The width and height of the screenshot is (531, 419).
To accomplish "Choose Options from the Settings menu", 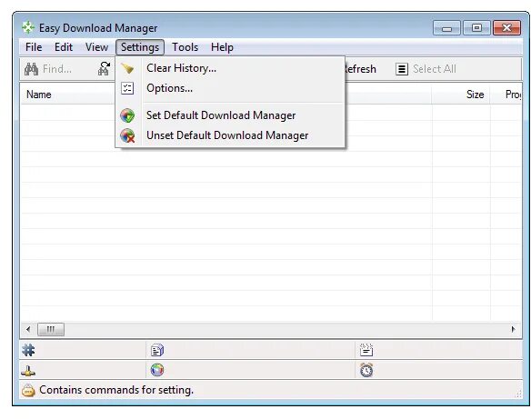I will (x=230, y=88).
